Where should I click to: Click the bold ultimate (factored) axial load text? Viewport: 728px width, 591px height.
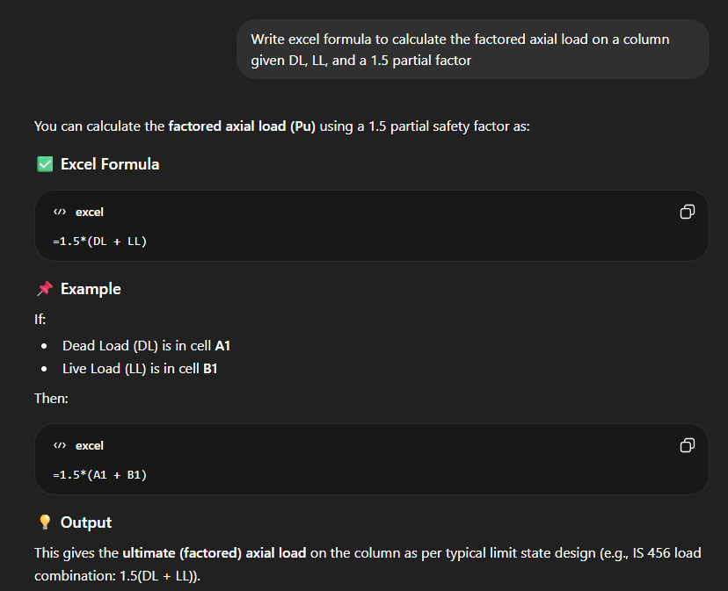pos(214,553)
